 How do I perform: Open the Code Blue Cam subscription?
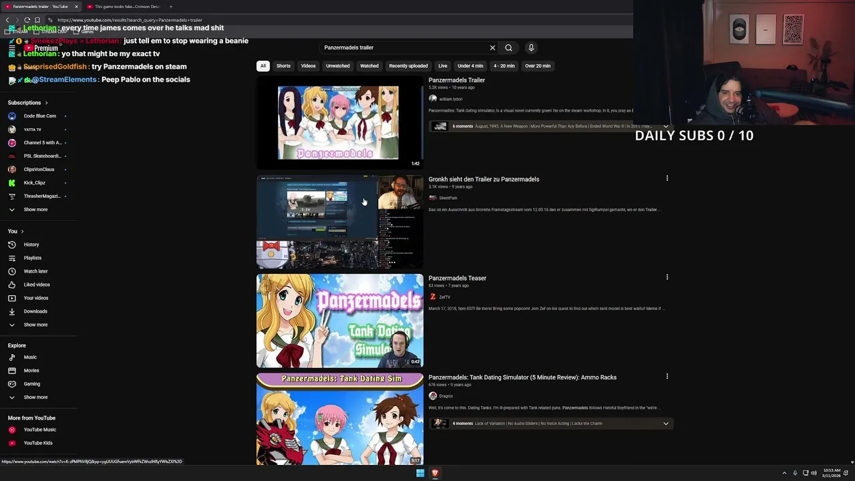pos(40,116)
